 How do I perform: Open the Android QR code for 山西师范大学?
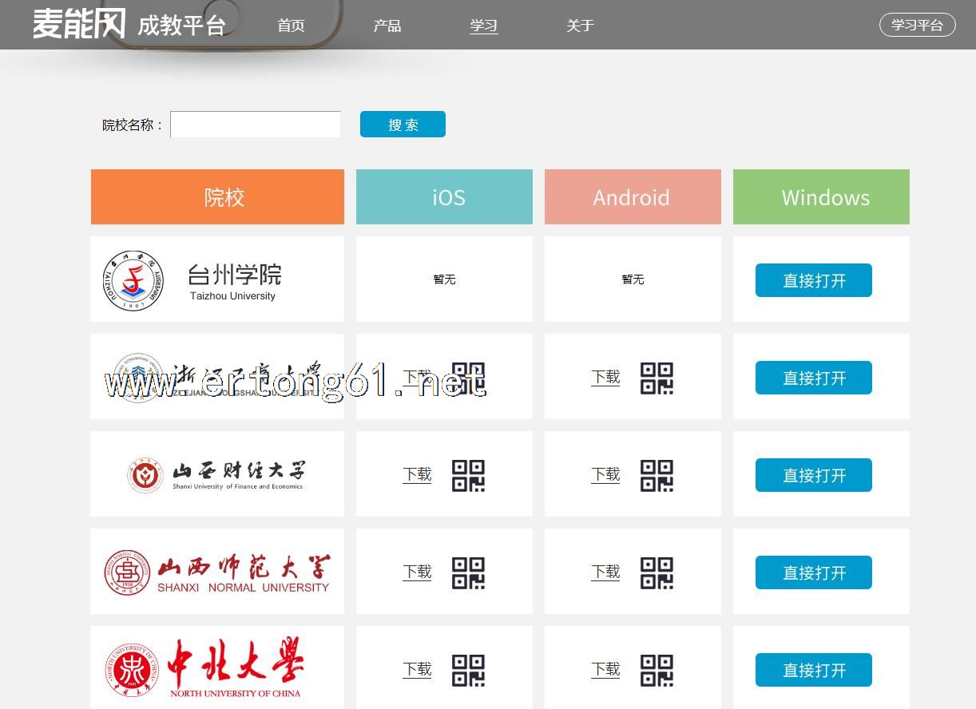[x=657, y=572]
